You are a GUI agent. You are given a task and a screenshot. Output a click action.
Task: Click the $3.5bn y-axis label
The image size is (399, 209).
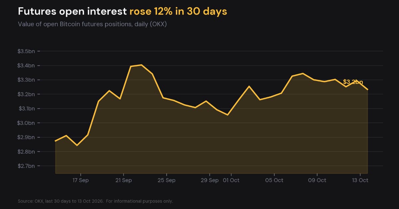[26, 51]
